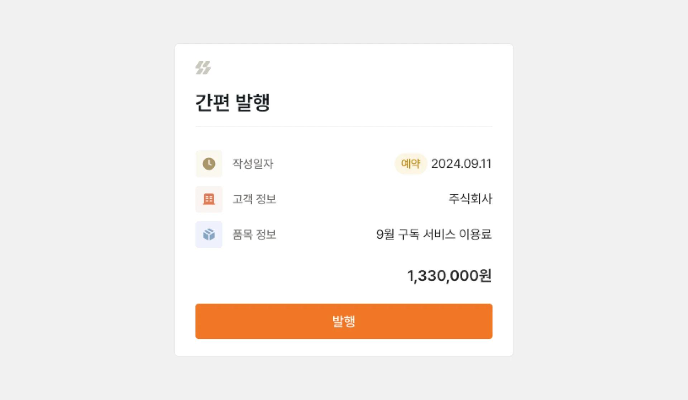
Task: Click the clock icon beside 작성일자
Action: pos(209,164)
